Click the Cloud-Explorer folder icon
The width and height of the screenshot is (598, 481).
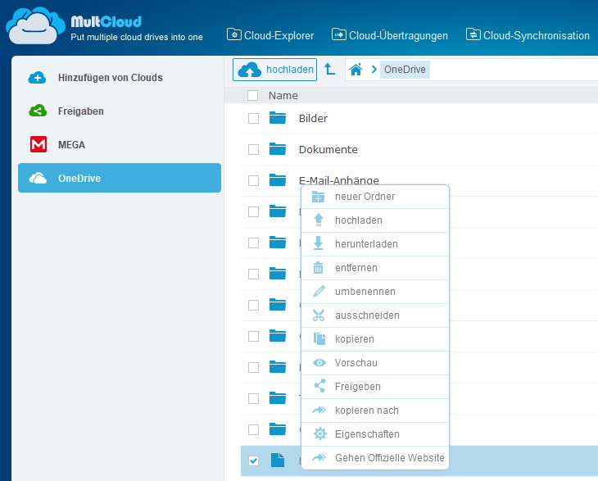[x=233, y=34]
